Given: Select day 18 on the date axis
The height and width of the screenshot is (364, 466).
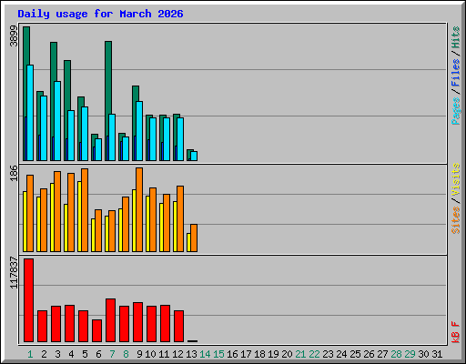Looking at the screenshot, I should 259,354.
